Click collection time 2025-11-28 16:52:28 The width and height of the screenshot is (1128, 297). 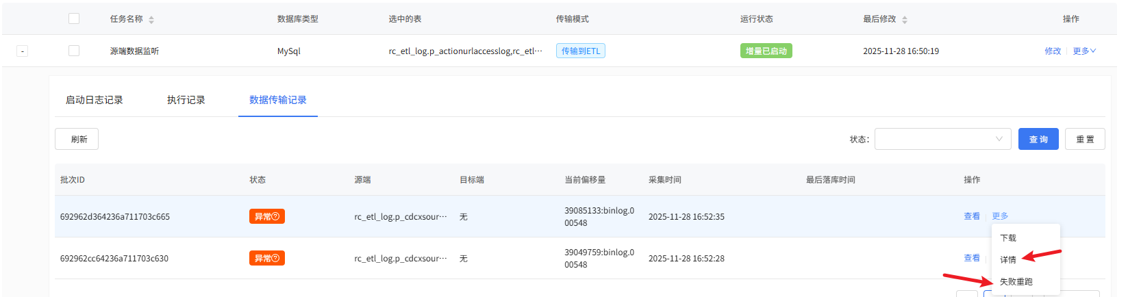tap(686, 259)
